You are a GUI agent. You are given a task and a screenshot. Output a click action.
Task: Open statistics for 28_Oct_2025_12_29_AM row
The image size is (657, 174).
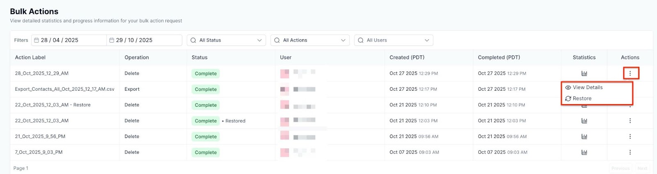(584, 73)
